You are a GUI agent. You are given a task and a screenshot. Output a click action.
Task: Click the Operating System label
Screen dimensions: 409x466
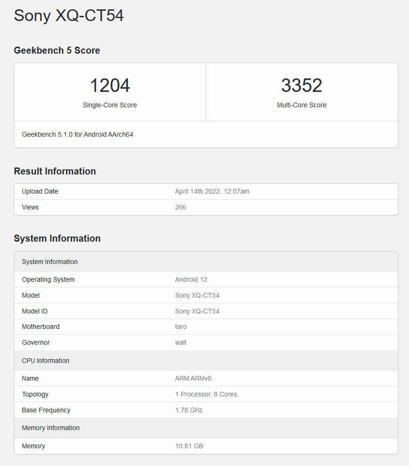pos(48,280)
